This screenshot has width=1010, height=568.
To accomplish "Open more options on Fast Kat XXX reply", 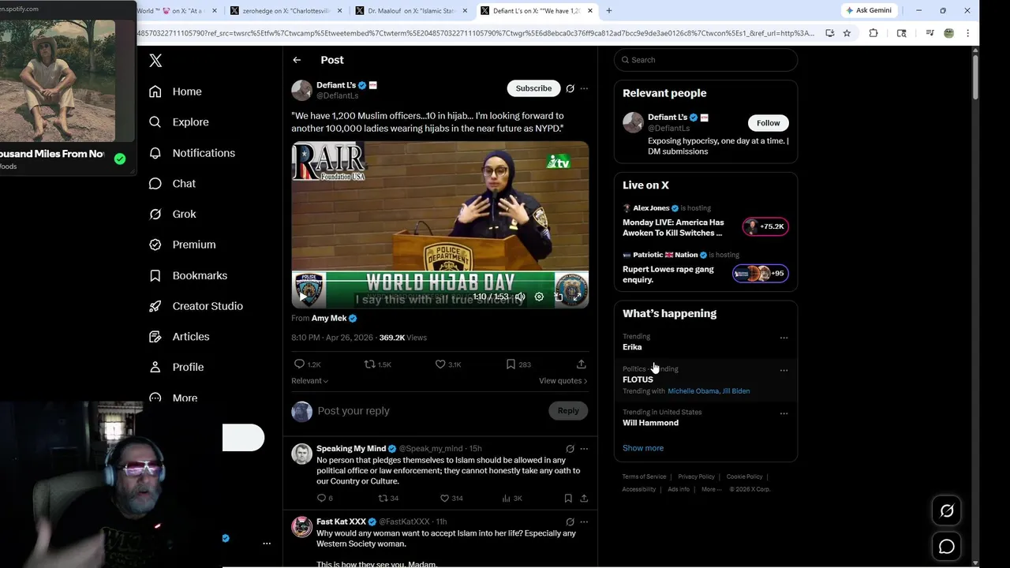I will [x=584, y=522].
